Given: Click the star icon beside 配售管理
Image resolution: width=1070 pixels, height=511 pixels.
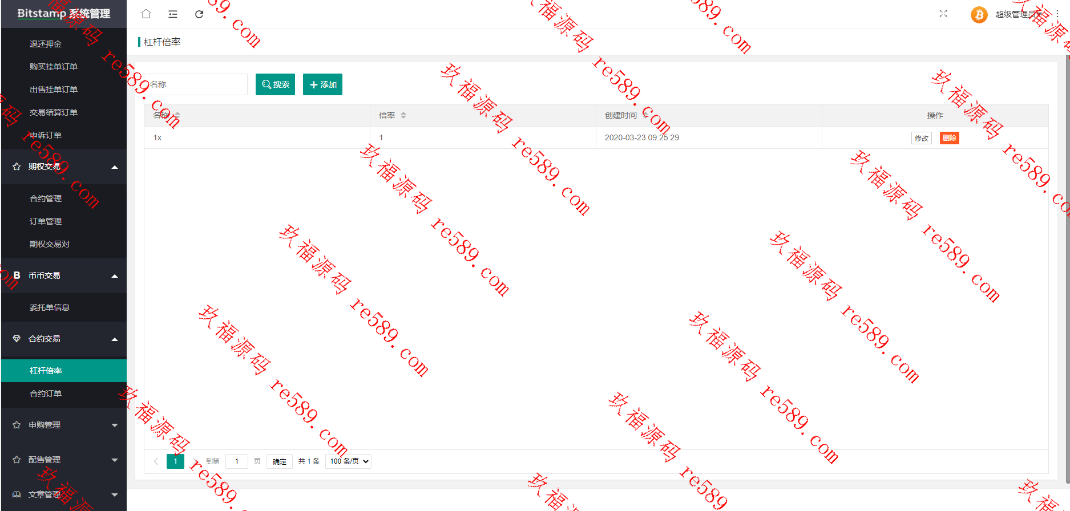Looking at the screenshot, I should pos(17,460).
